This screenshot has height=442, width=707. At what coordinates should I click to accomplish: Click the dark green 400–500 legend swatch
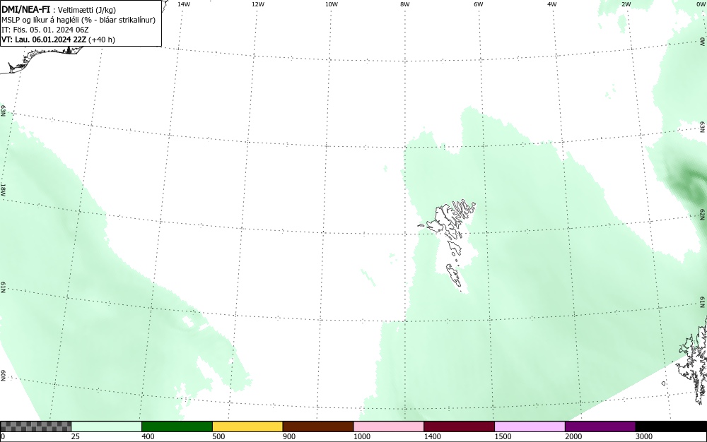coord(177,426)
